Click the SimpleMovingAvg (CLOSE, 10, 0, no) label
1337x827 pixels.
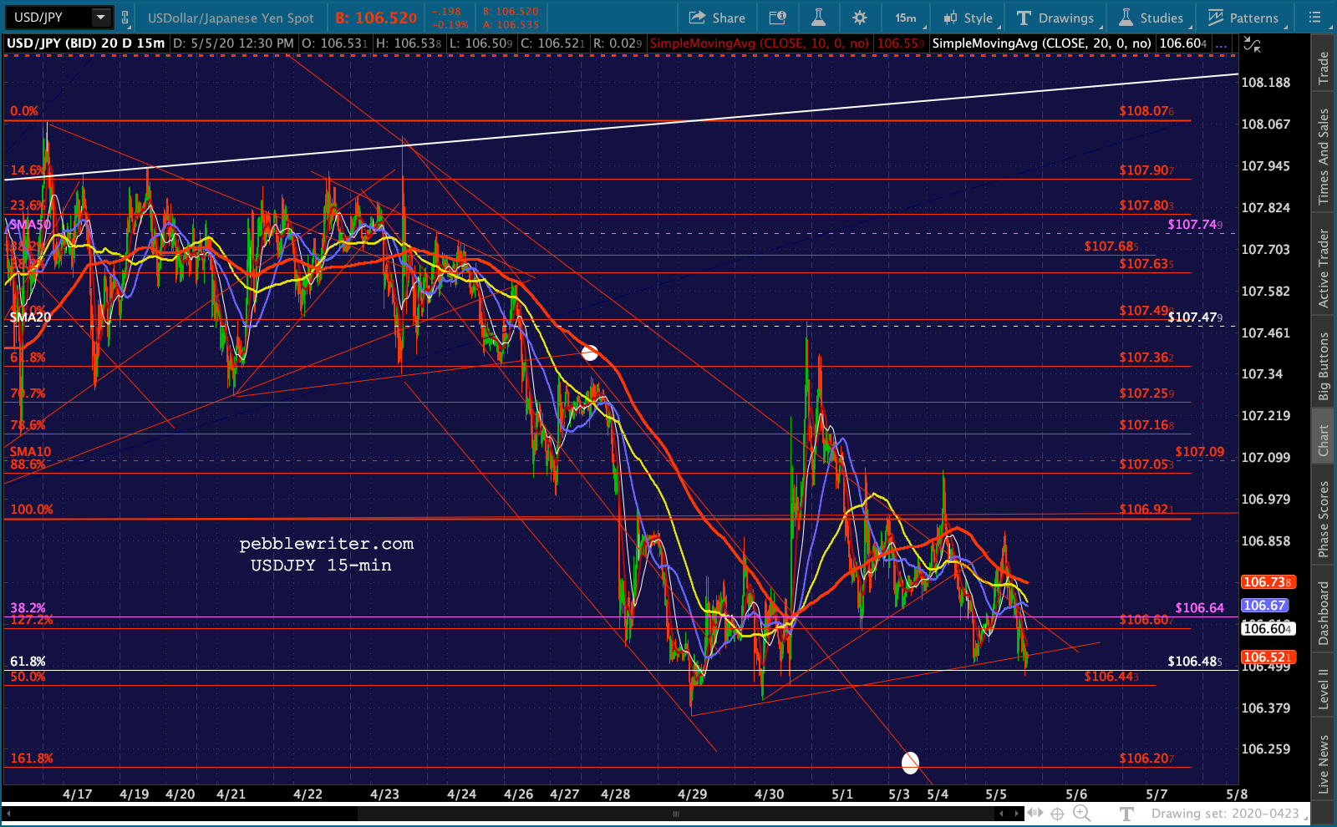pyautogui.click(x=760, y=43)
